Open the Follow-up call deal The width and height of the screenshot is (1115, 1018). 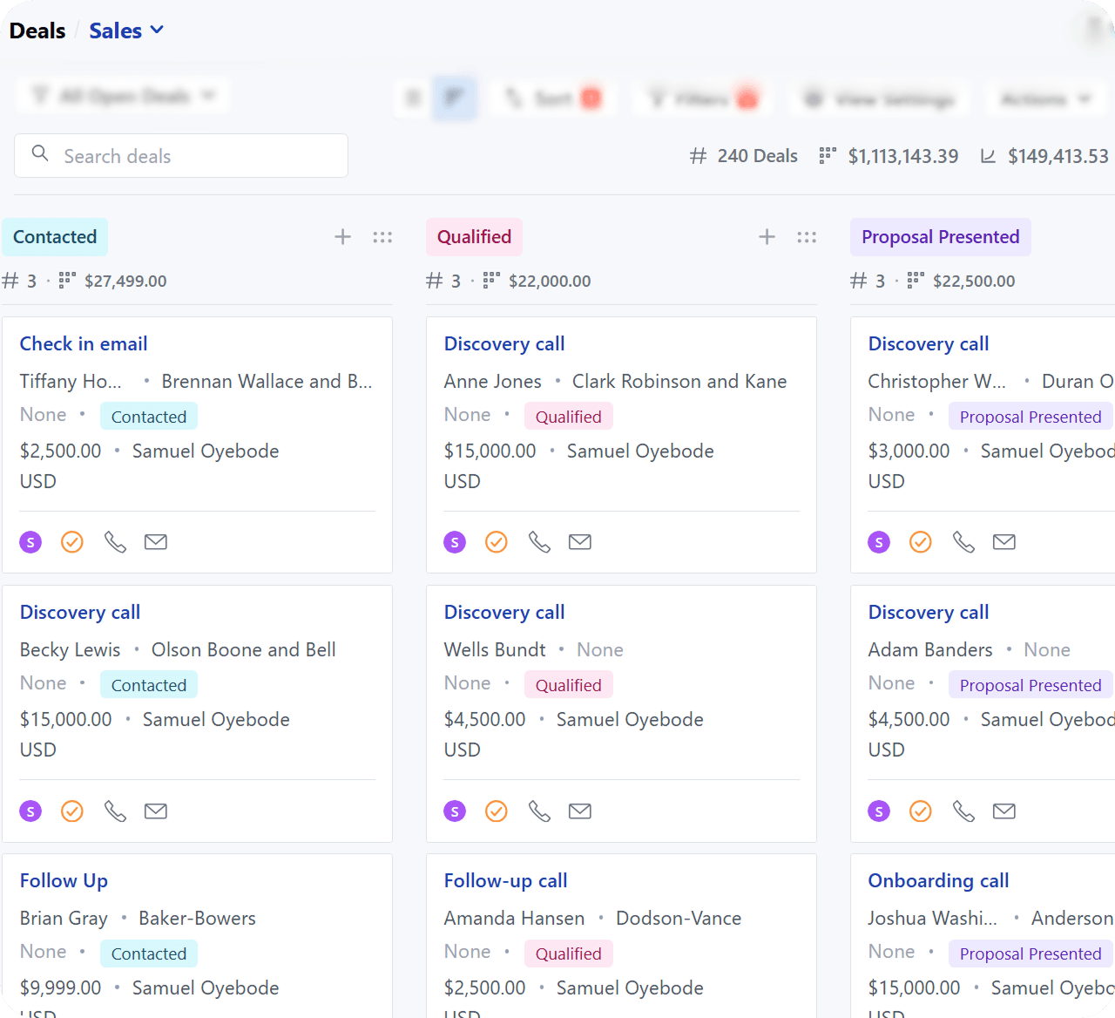pos(505,880)
